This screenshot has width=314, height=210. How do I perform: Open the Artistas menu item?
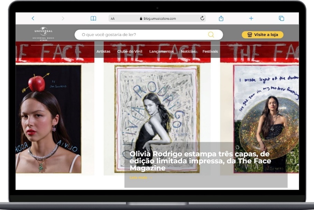click(x=103, y=51)
